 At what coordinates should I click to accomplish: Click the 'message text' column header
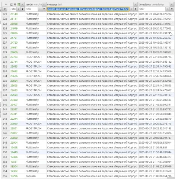(55, 4)
